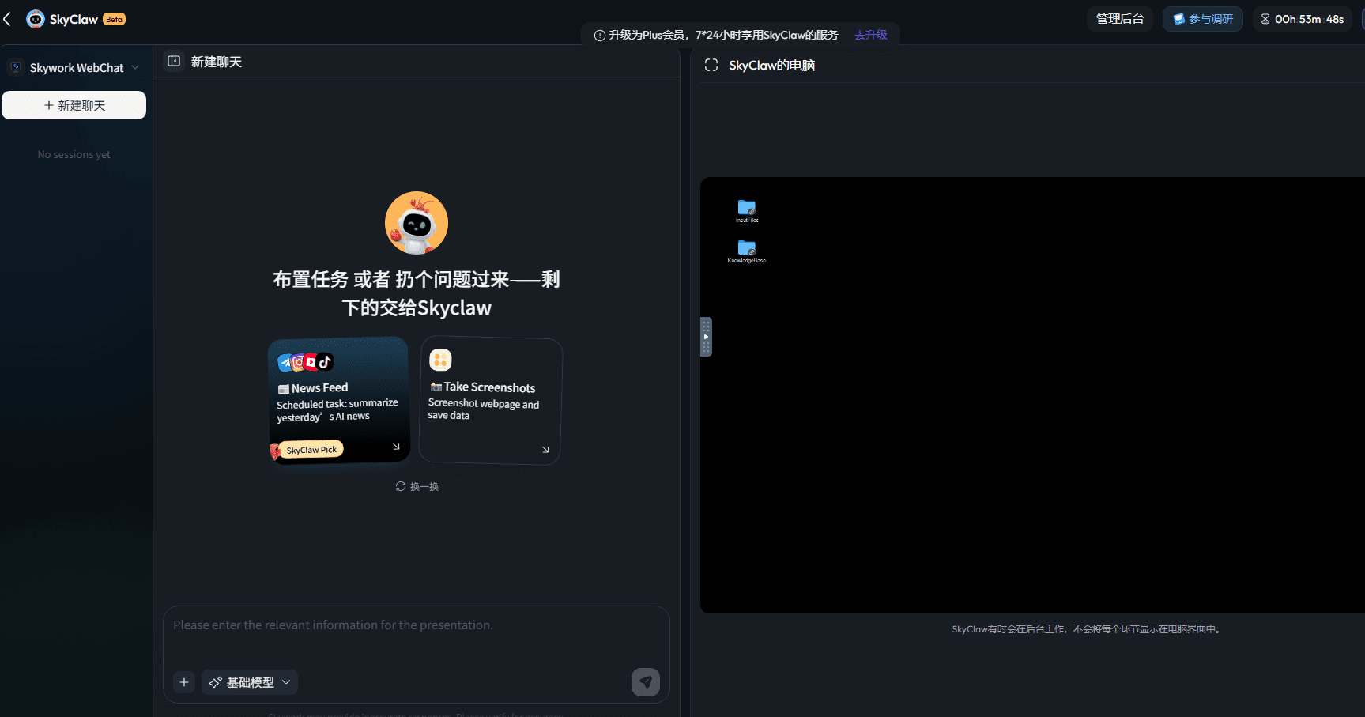Collapse the computer panel with side handle
This screenshot has height=717, width=1365.
tap(706, 337)
